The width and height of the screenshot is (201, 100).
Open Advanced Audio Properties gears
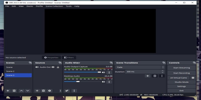67,91
